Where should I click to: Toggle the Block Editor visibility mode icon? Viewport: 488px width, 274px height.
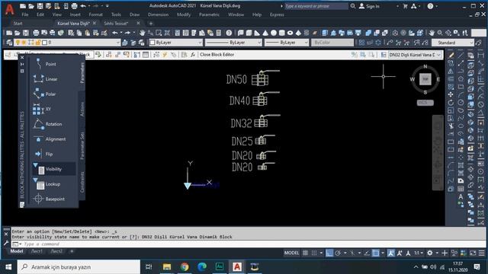354,55
